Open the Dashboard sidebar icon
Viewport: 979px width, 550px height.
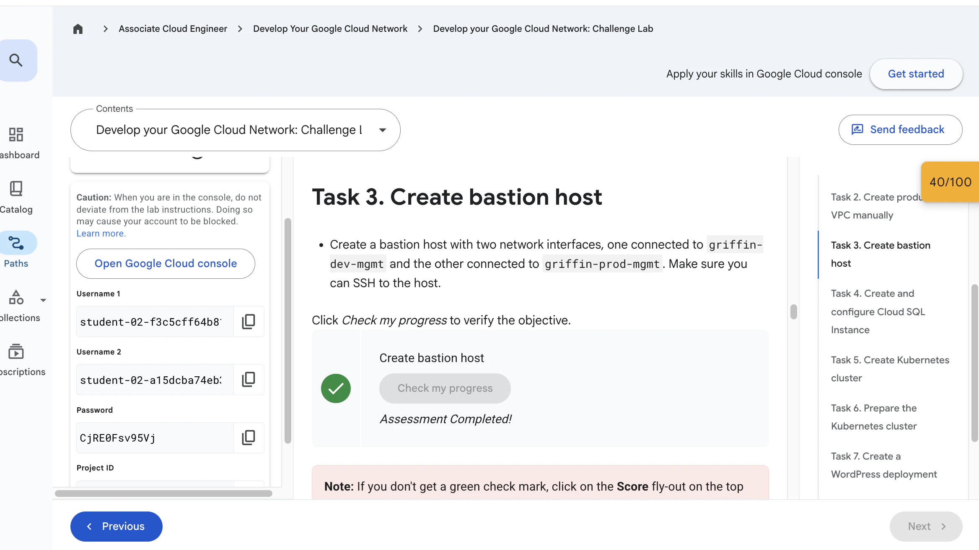(16, 135)
